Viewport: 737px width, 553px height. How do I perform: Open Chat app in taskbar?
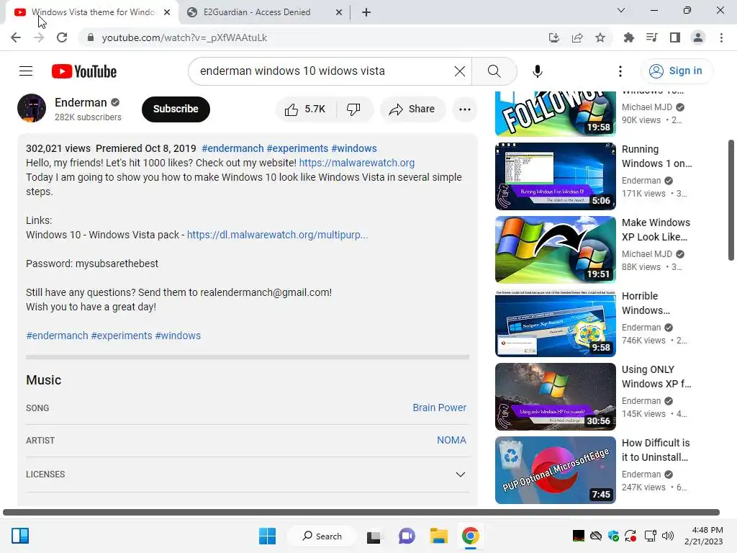coord(407,536)
